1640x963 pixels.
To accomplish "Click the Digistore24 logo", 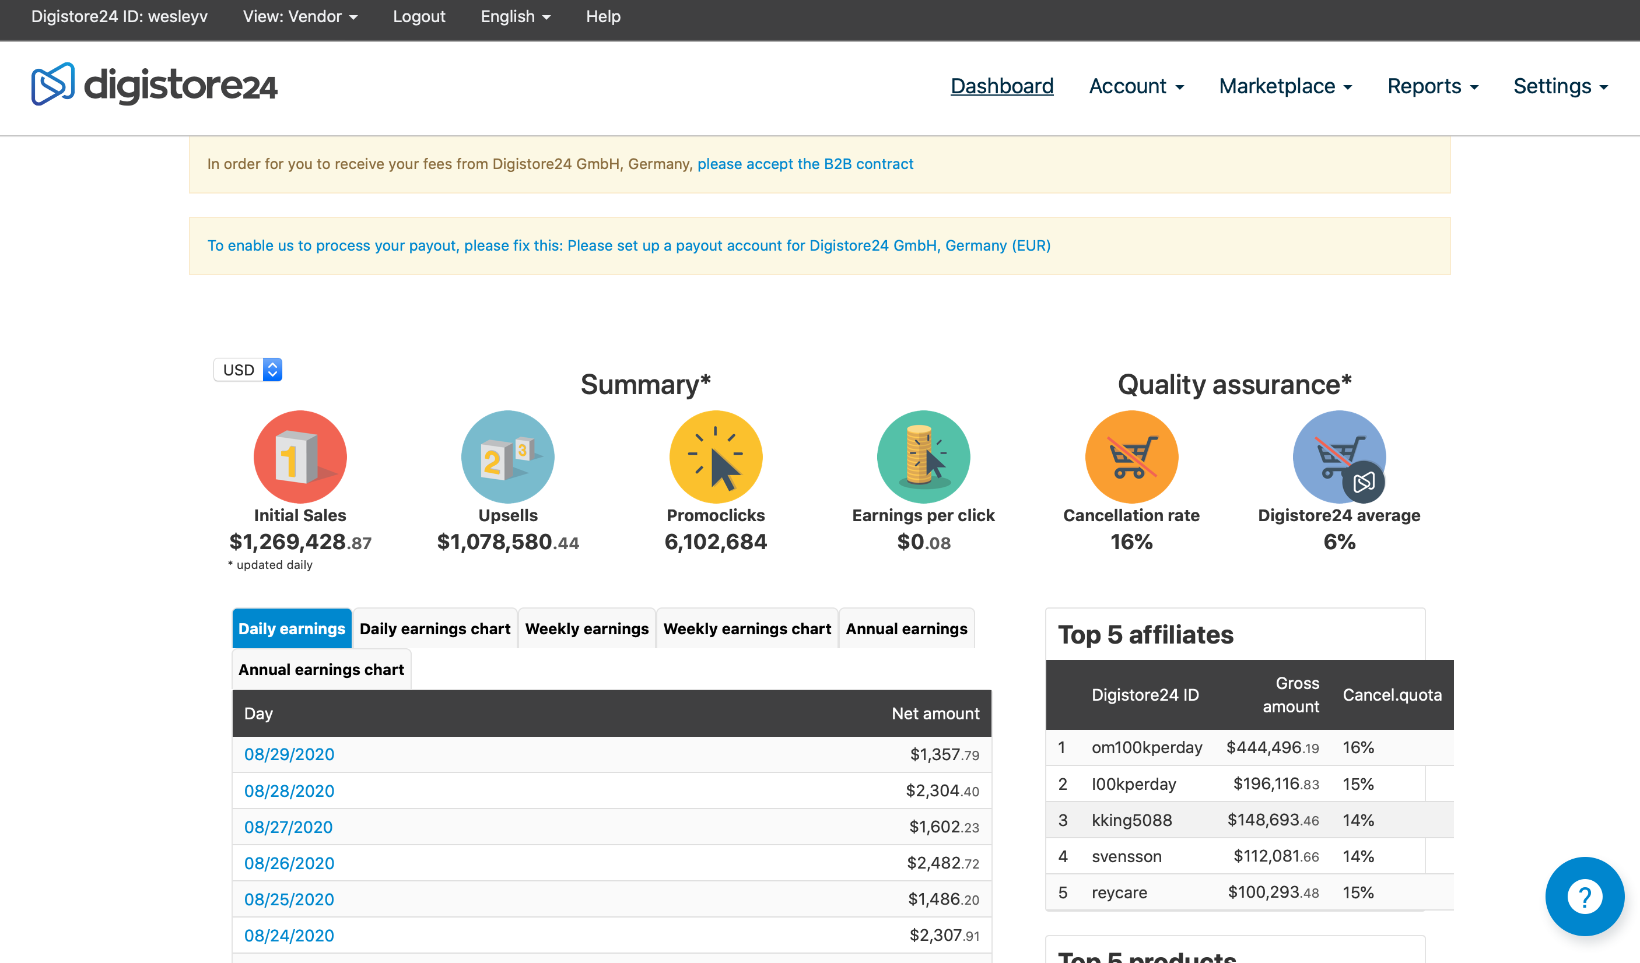I will pos(153,85).
